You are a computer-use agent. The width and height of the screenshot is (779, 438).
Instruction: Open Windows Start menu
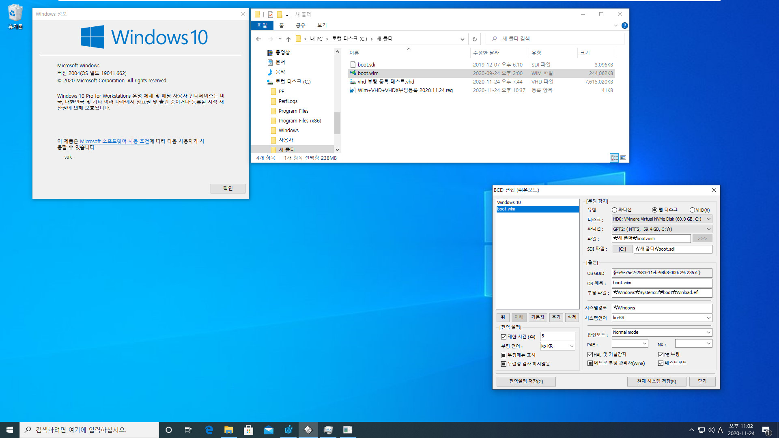[10, 430]
